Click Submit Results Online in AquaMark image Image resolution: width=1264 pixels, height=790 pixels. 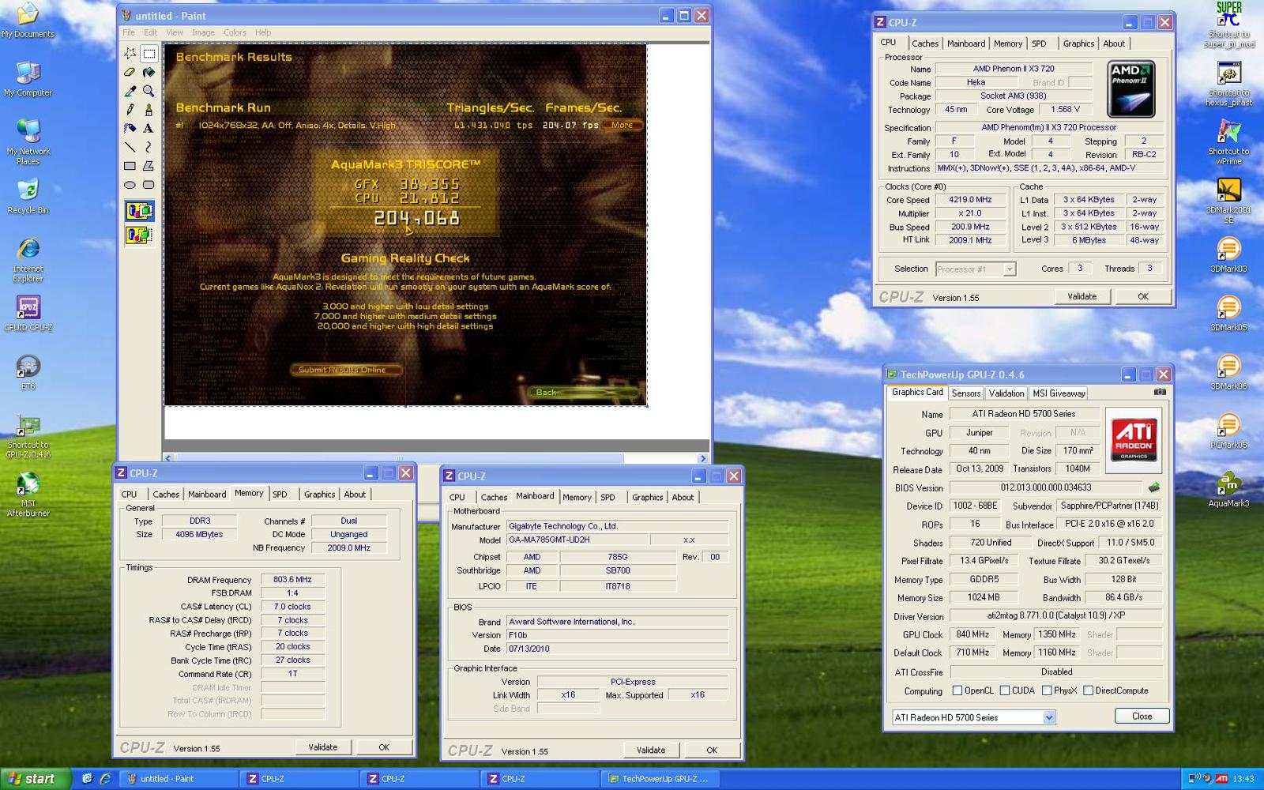pos(344,370)
